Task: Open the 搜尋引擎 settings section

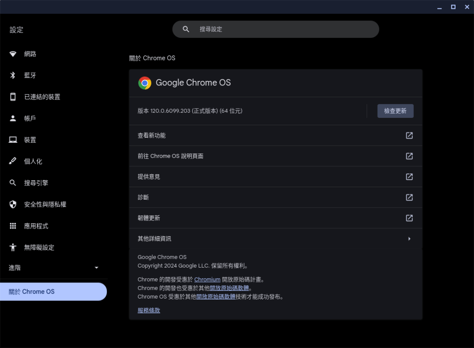Action: [x=36, y=183]
